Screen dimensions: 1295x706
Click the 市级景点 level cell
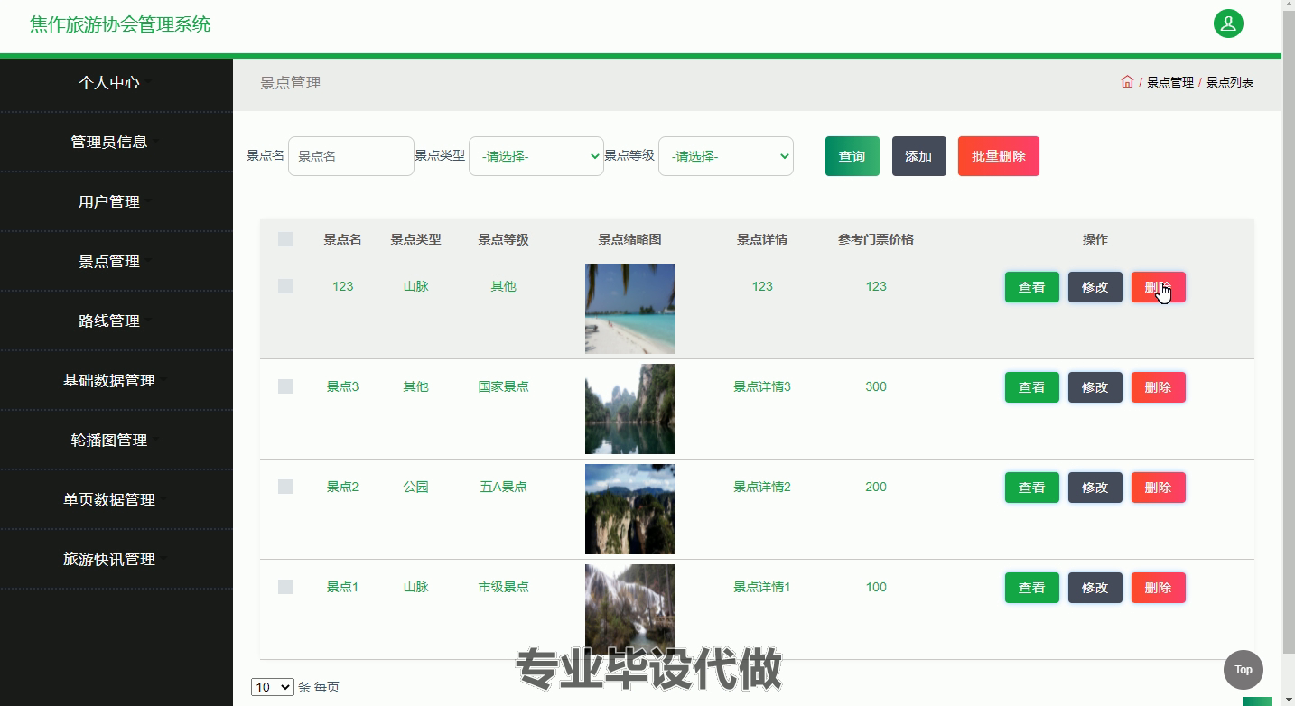click(x=503, y=587)
